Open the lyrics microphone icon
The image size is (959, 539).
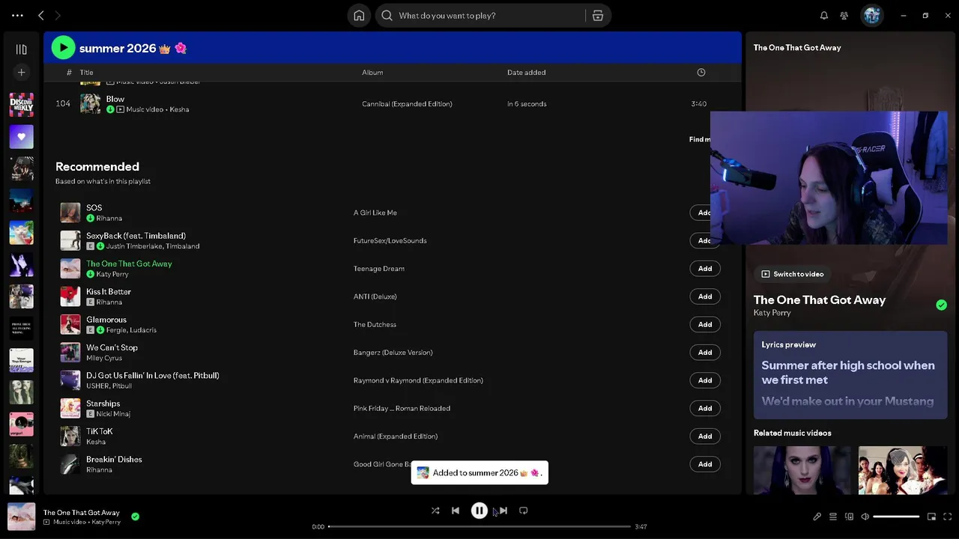click(817, 517)
